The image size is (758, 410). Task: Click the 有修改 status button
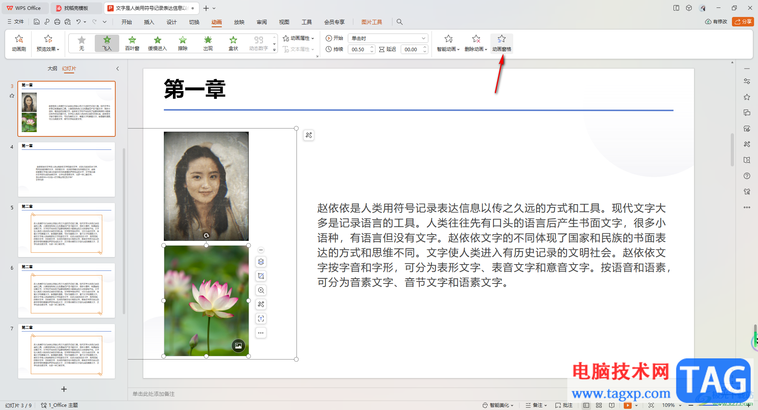(x=716, y=22)
